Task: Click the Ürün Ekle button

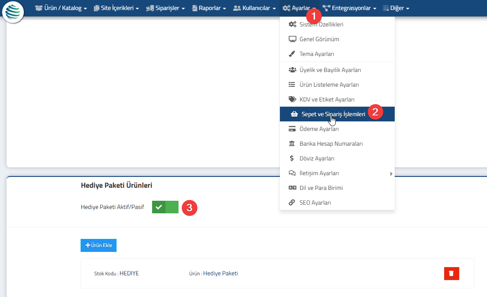Action: [98, 245]
